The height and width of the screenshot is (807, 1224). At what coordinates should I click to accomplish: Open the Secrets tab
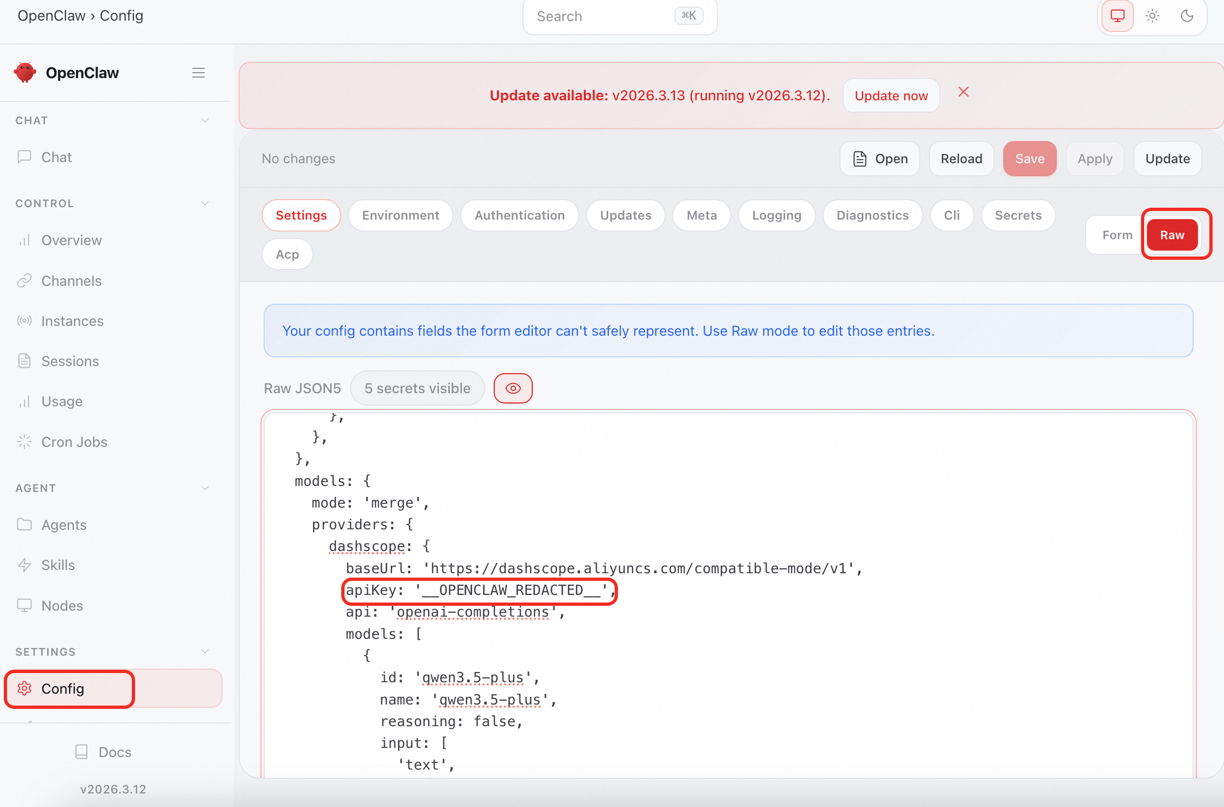click(x=1018, y=215)
